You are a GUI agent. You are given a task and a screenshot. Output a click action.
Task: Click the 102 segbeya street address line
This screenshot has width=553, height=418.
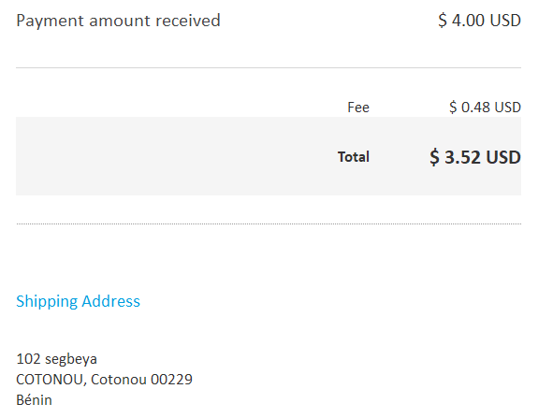[57, 359]
